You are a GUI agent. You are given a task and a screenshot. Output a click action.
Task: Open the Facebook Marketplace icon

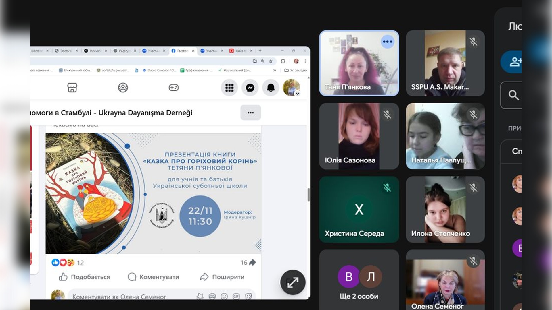(x=72, y=88)
